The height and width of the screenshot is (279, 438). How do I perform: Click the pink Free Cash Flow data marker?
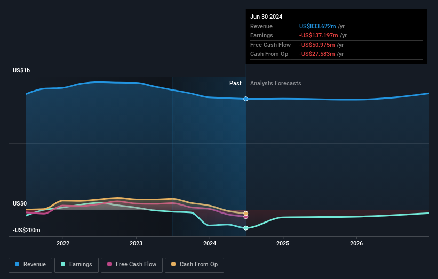[x=245, y=217]
